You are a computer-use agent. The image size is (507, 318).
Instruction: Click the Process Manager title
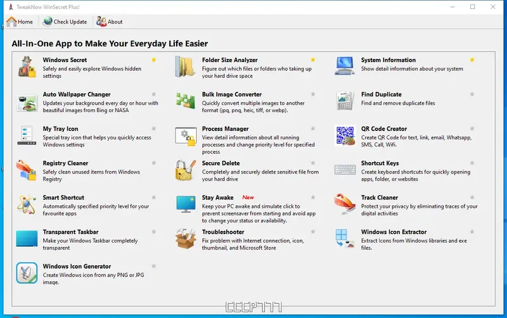(x=226, y=129)
